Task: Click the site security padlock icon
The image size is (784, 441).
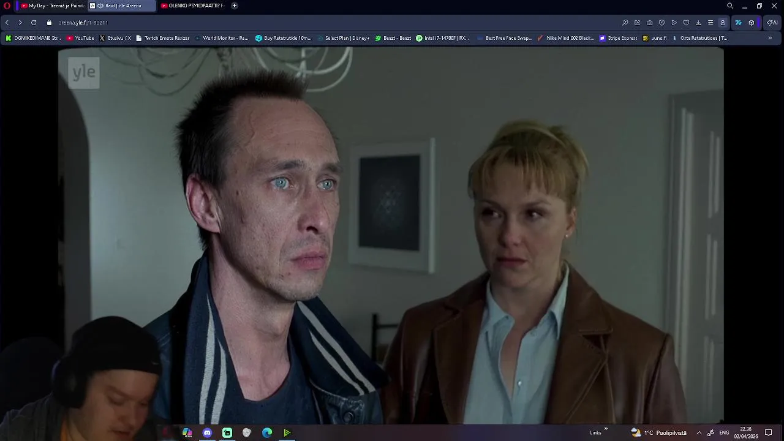Action: pos(49,23)
